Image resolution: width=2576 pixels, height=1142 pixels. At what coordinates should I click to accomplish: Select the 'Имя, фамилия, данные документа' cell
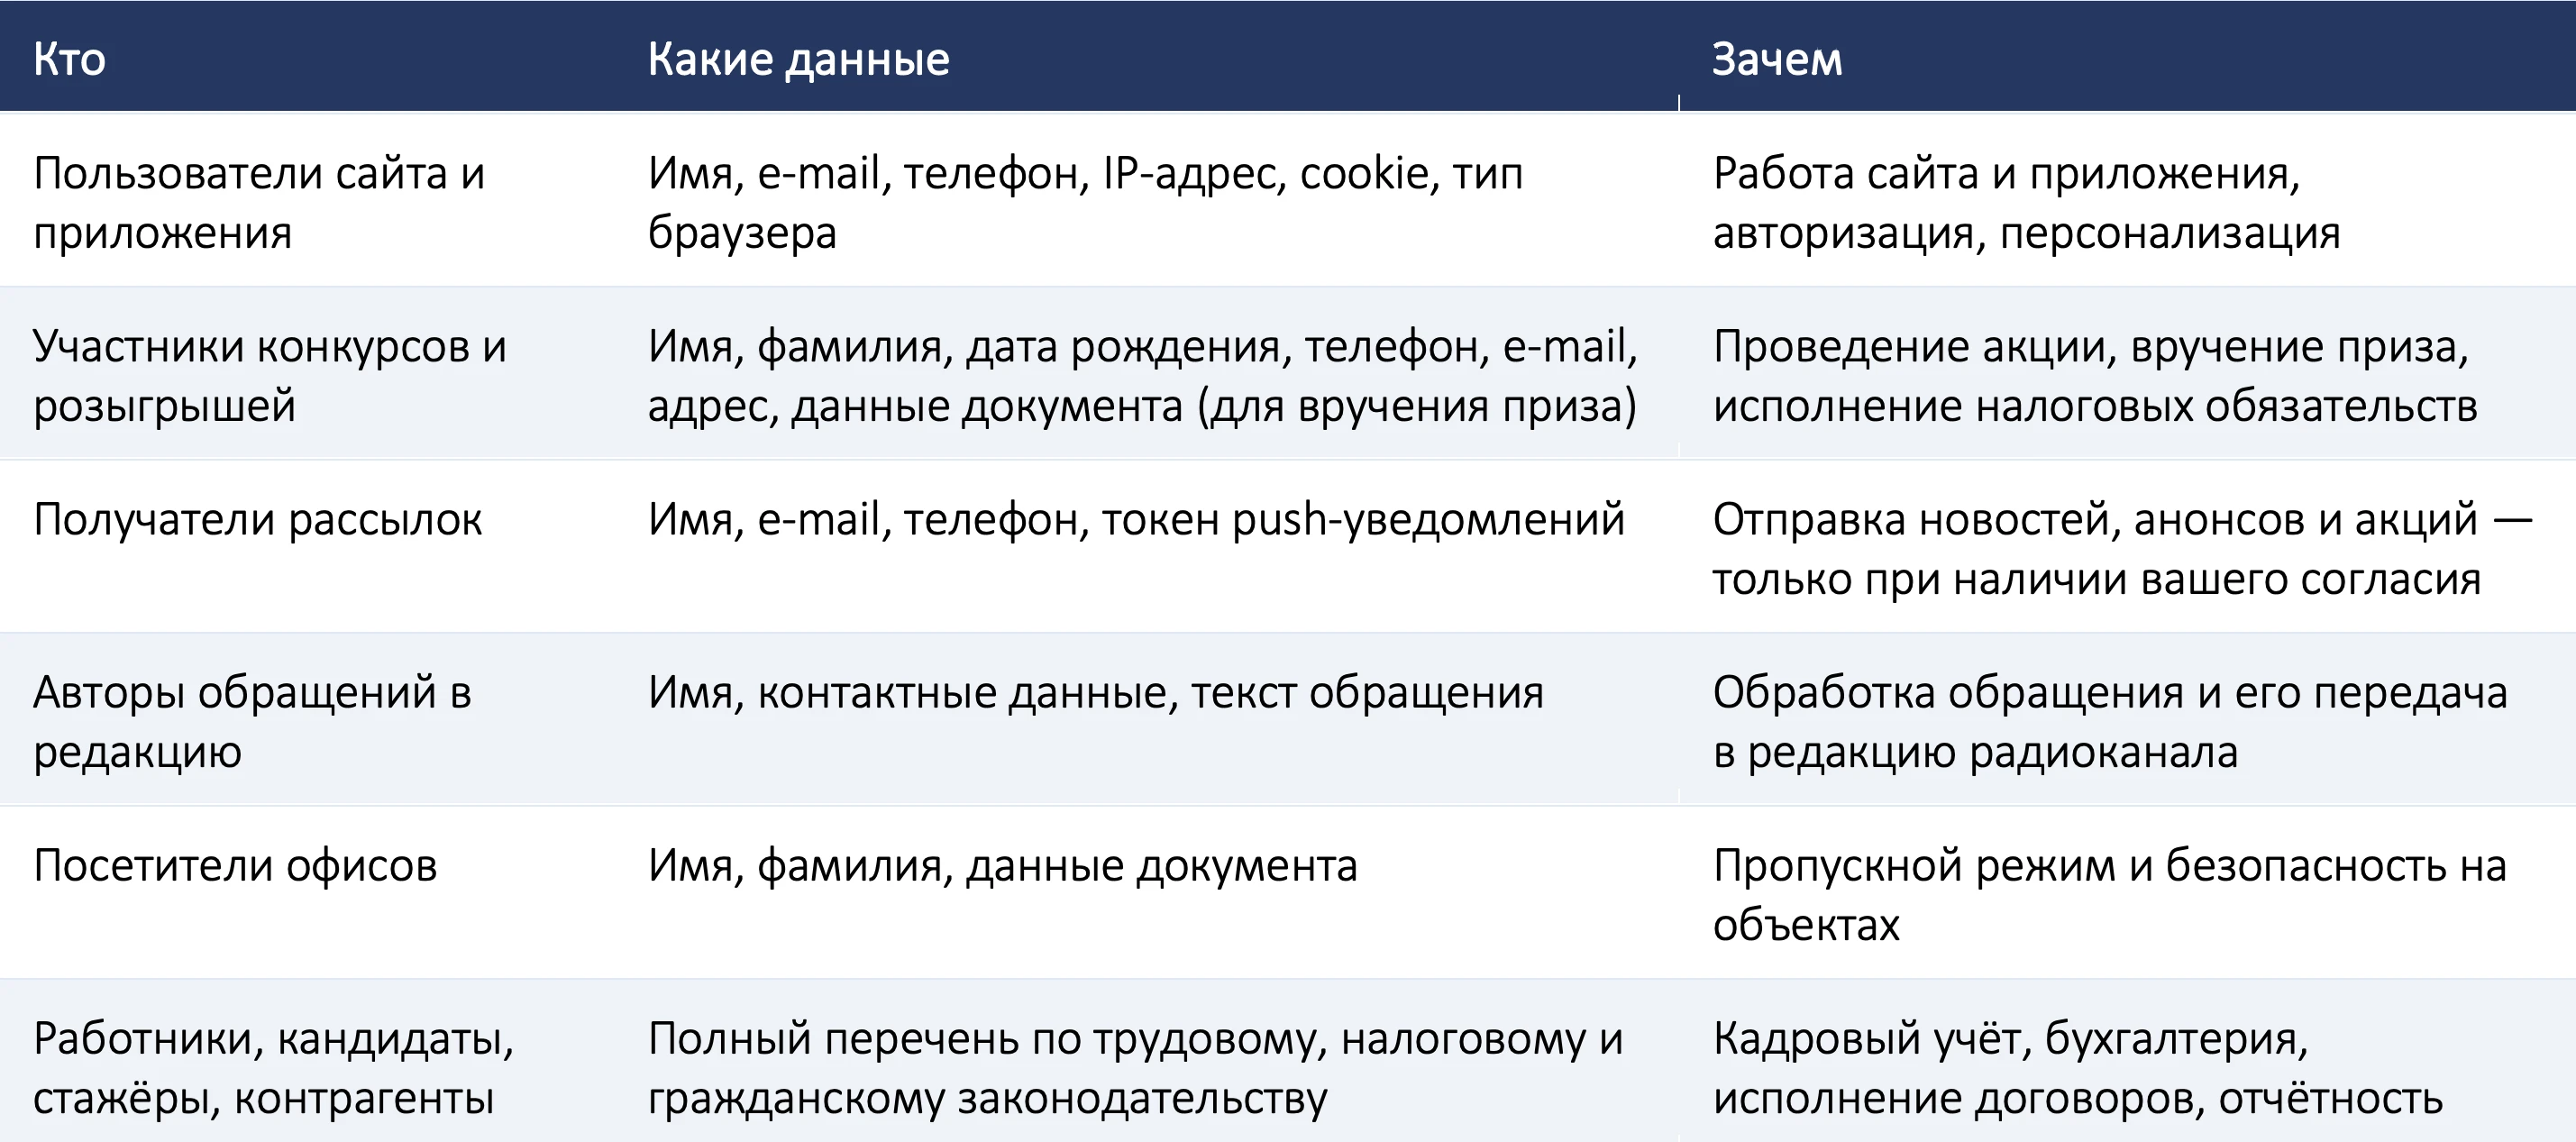click(x=1146, y=893)
